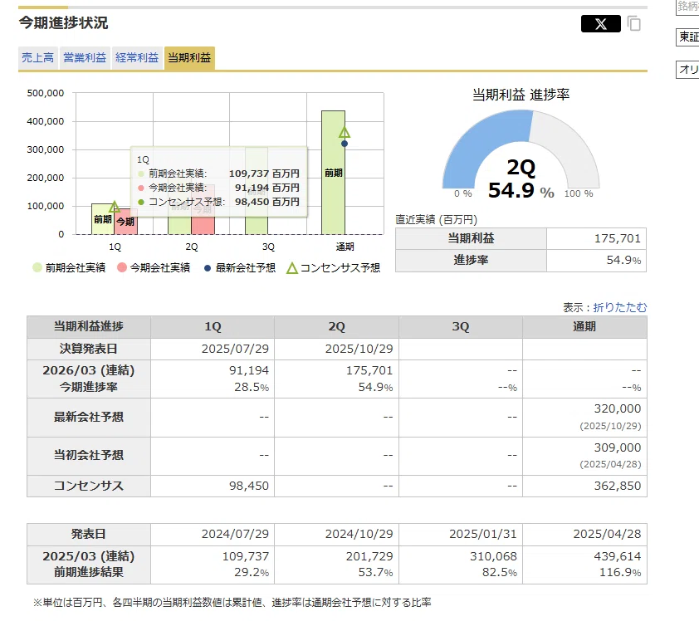The height and width of the screenshot is (621, 699).
Task: Click the 2Q 54.9 % gauge label
Action: (x=521, y=179)
